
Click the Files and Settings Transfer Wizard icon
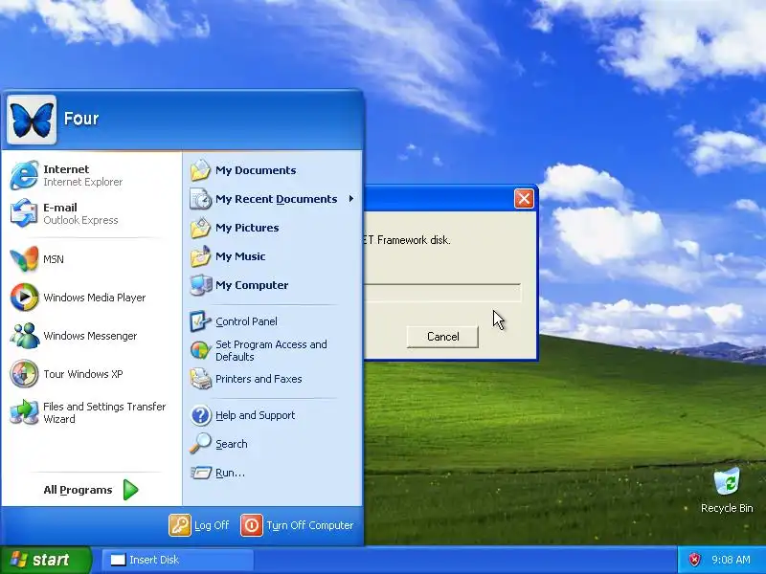(x=24, y=412)
